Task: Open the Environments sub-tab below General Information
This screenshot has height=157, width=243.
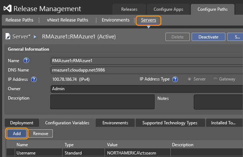Action: (115, 123)
